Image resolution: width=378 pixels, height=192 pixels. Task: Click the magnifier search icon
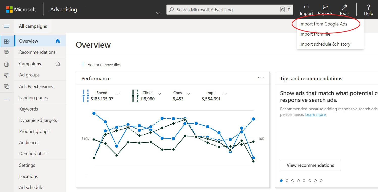click(171, 10)
